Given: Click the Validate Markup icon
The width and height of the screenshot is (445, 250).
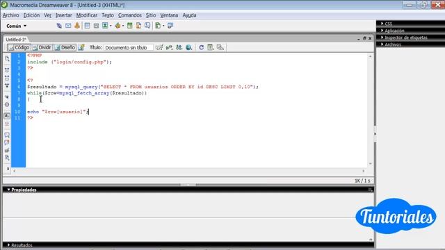Looking at the screenshot, I should (x=169, y=48).
